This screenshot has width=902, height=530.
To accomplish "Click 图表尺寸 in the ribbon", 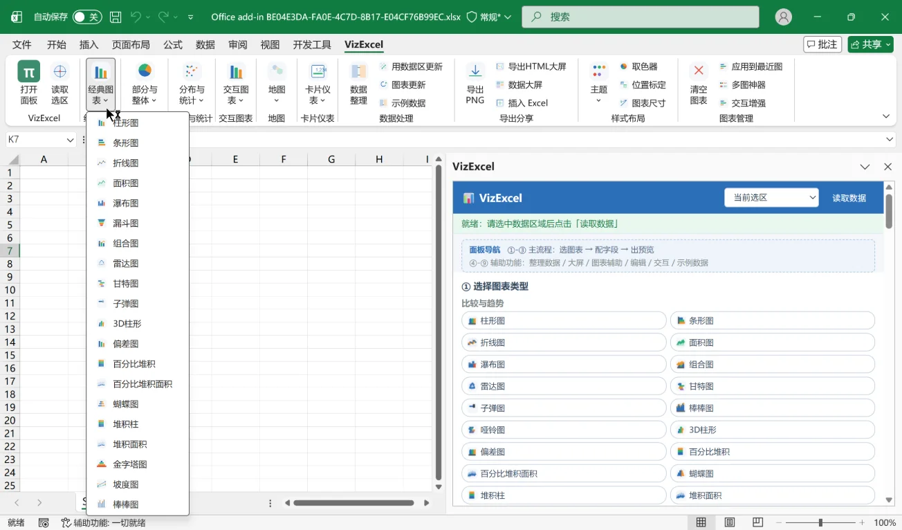I will click(643, 103).
